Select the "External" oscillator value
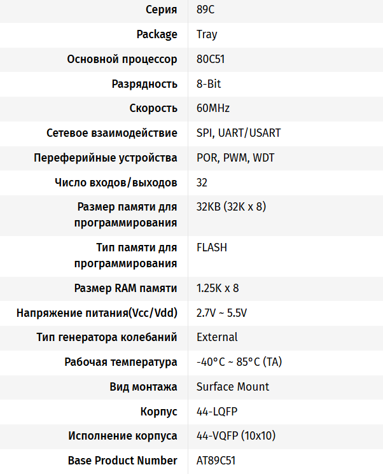 217,337
